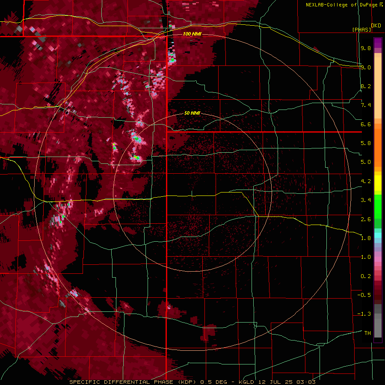The image size is (385, 385).
Task: Click the 9.0 scale value
Action: click(366, 67)
